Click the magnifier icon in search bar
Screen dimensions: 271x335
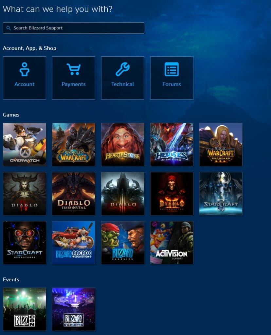coord(9,28)
